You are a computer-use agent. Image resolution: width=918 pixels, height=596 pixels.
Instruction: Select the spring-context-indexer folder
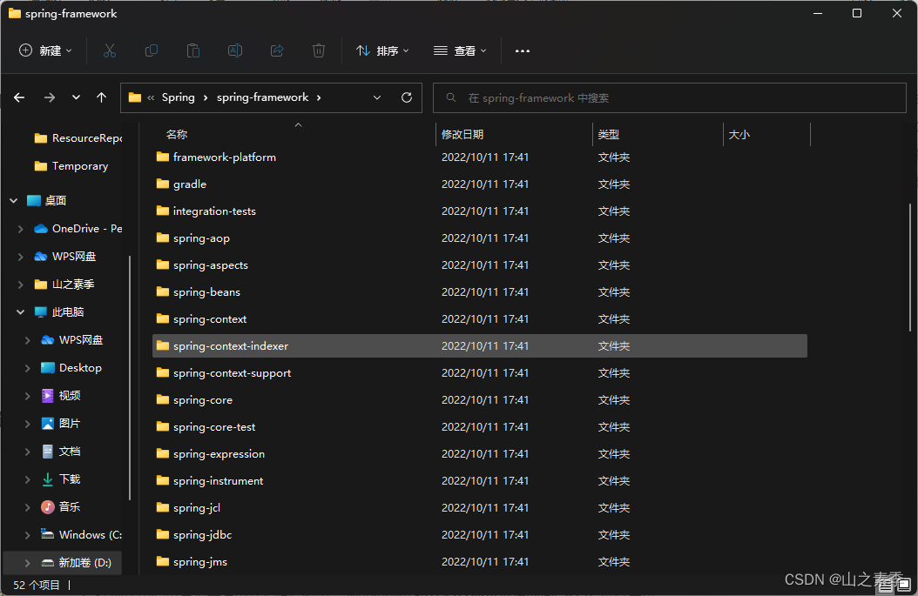(480, 345)
